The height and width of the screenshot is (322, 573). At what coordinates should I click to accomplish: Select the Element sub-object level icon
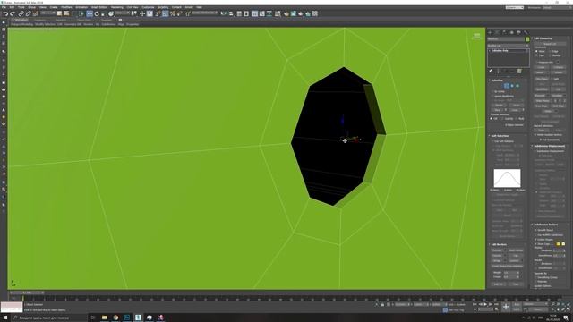click(517, 86)
